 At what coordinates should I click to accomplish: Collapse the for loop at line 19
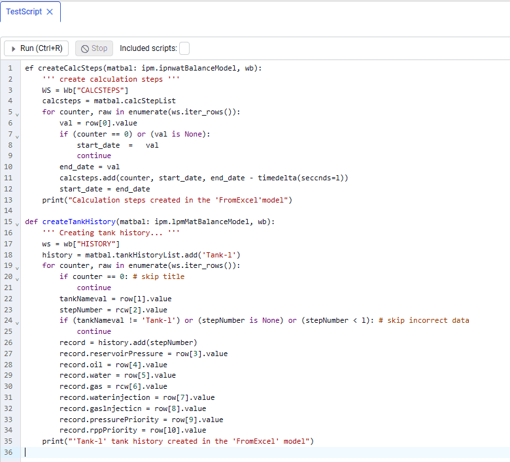tap(17, 268)
